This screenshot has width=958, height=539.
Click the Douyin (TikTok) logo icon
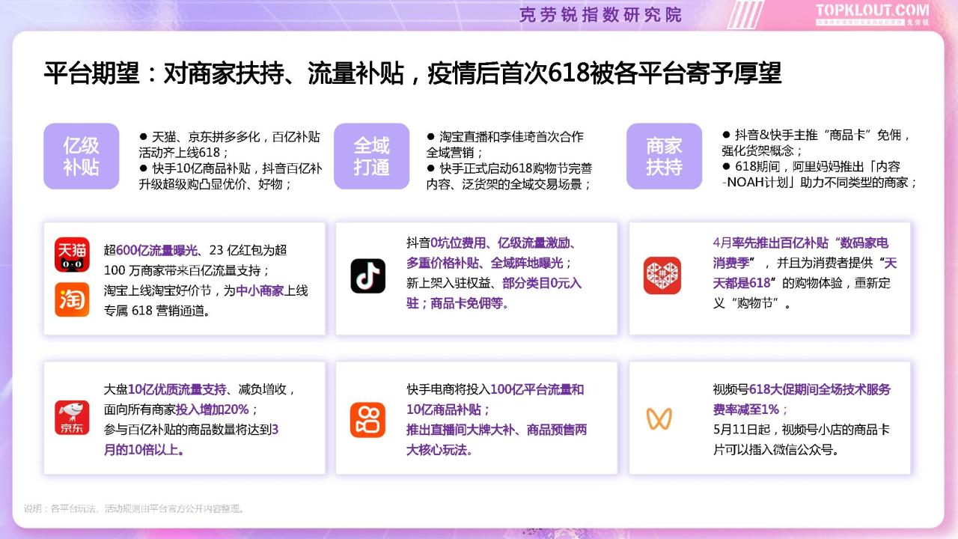368,275
